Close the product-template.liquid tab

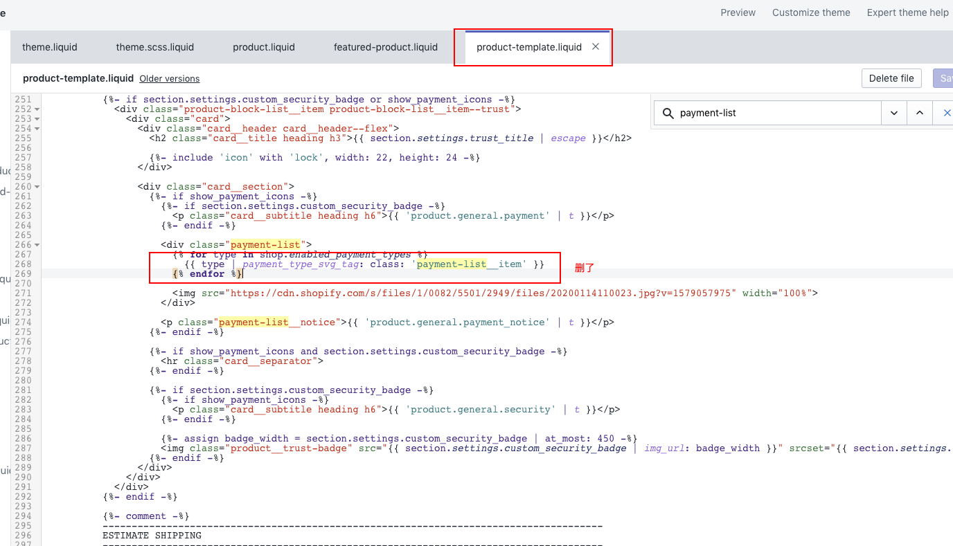(596, 47)
